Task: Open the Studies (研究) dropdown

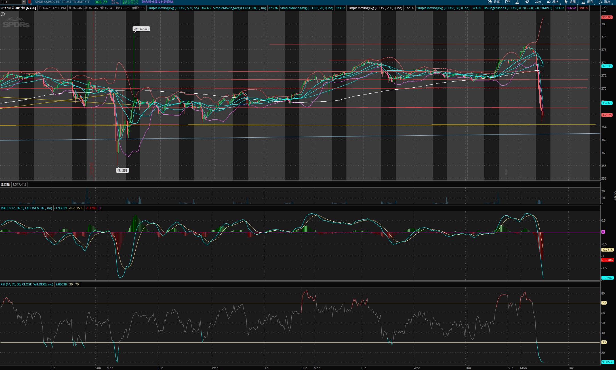Action: point(587,2)
